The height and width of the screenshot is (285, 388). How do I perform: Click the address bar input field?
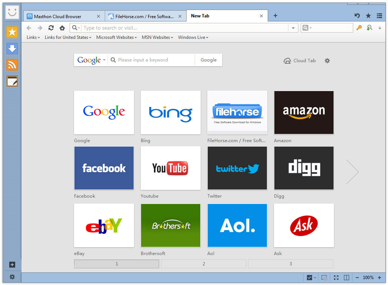[185, 28]
